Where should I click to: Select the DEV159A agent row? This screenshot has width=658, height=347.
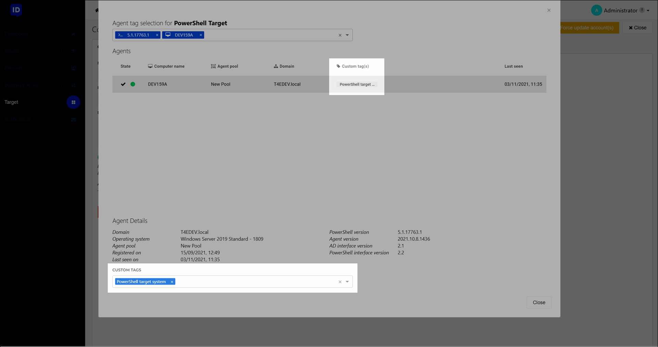pyautogui.click(x=329, y=84)
